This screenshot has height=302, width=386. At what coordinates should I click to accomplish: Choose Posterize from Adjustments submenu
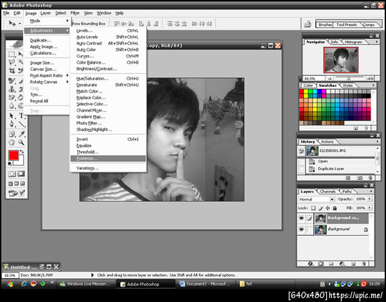tap(108, 158)
